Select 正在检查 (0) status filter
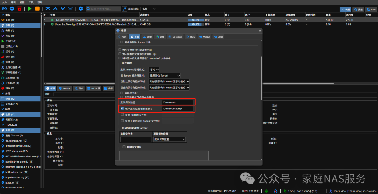This screenshot has height=194, width=378. click(x=20, y=78)
